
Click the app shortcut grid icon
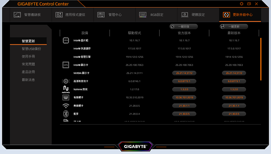[59, 15]
